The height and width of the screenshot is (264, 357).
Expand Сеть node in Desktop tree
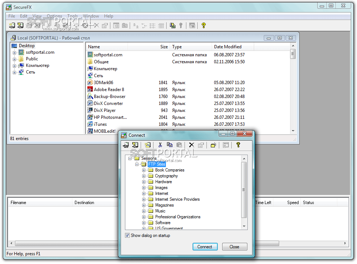click(14, 72)
